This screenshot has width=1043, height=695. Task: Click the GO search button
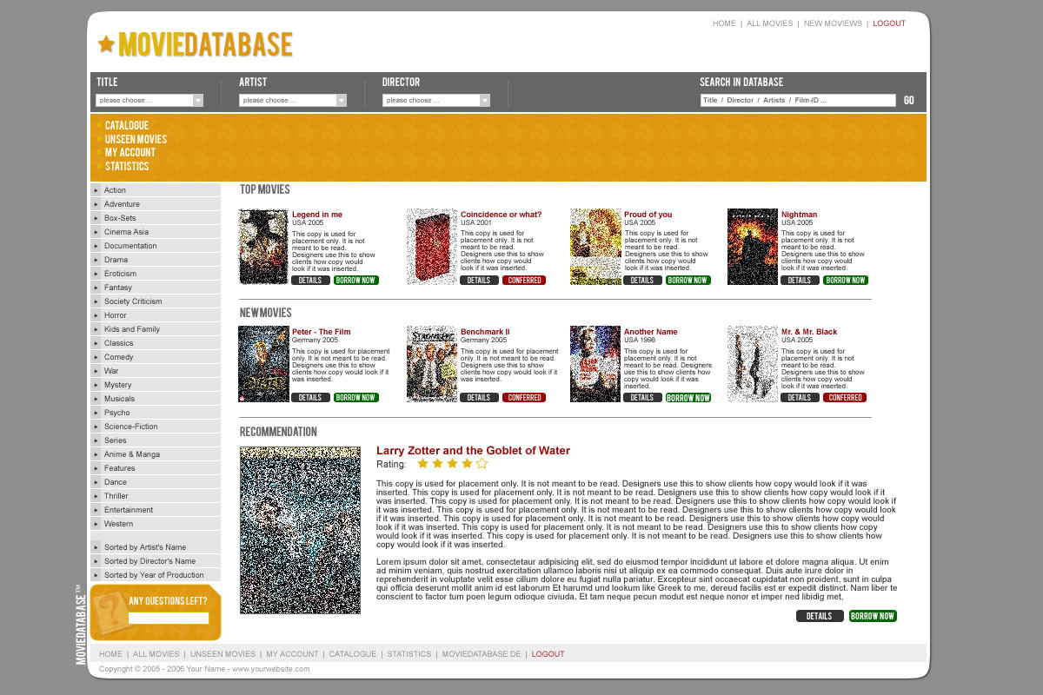coord(909,100)
